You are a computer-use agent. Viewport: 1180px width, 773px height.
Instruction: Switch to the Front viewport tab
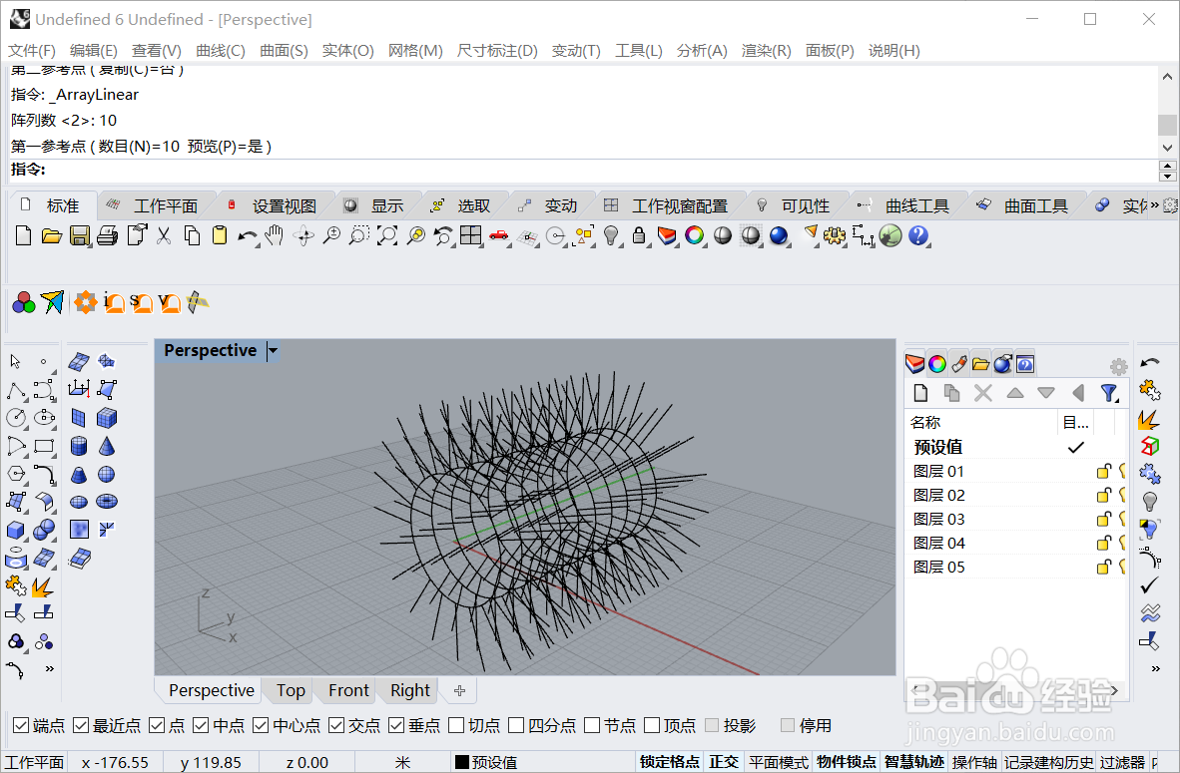coord(348,690)
